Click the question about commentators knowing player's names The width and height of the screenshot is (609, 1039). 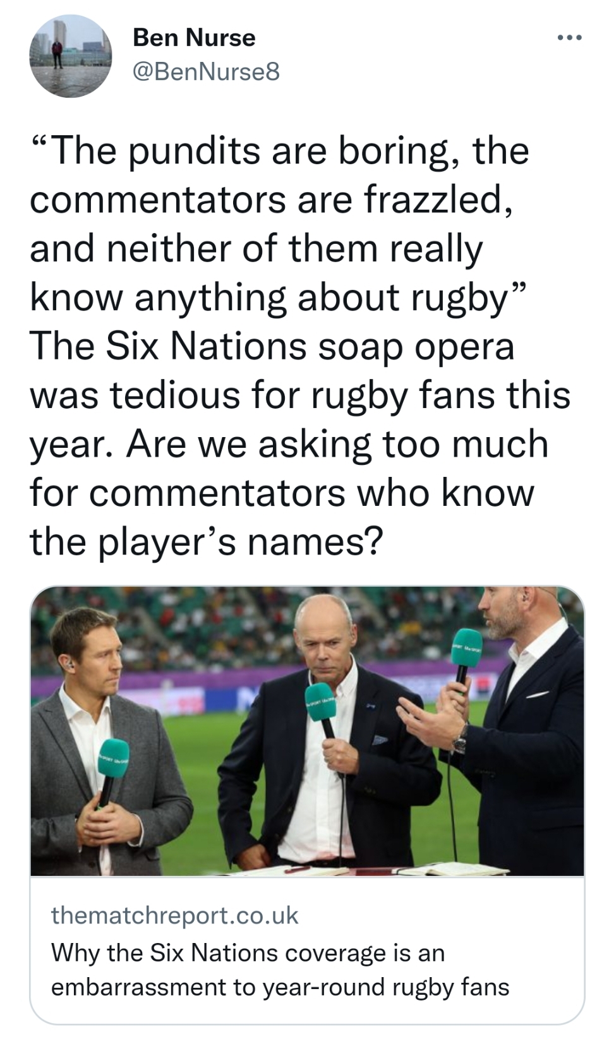coord(289,492)
